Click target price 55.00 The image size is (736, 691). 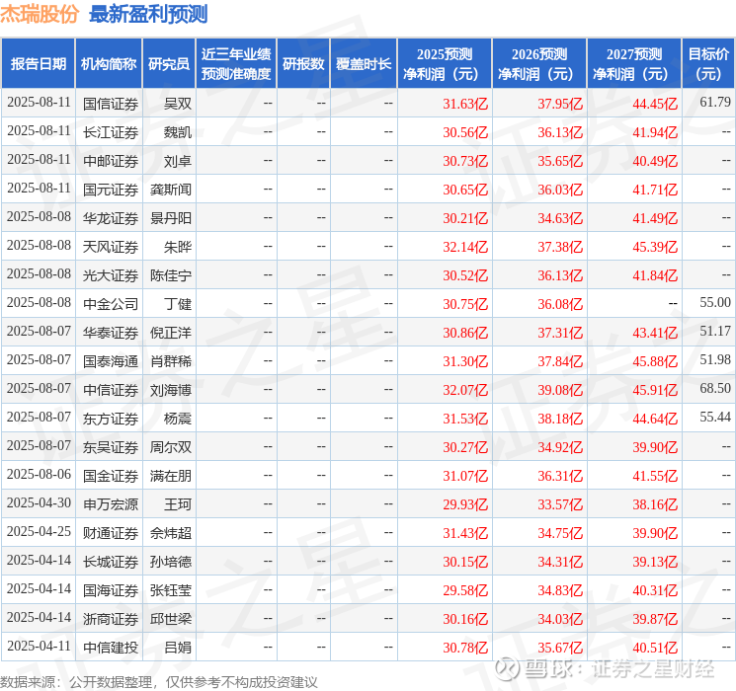(715, 303)
